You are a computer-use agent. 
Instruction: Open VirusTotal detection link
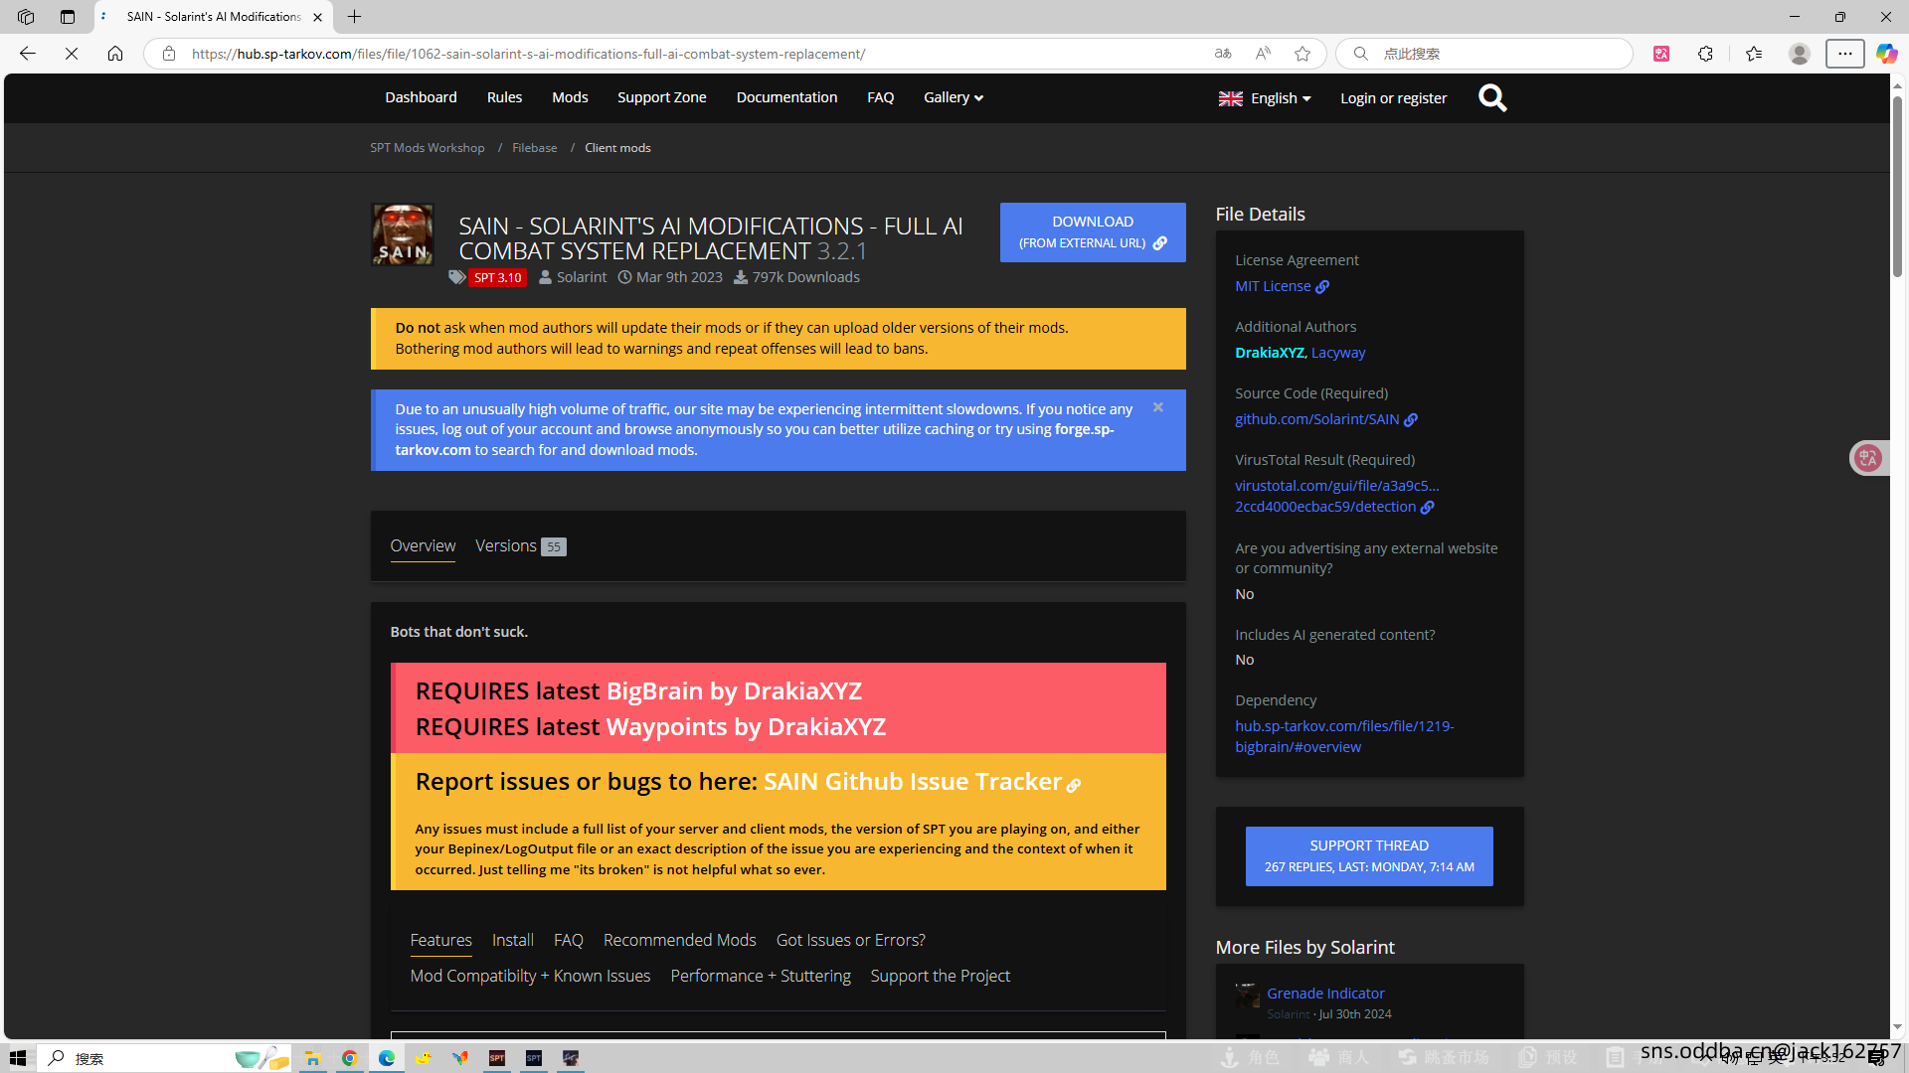[x=1335, y=496]
